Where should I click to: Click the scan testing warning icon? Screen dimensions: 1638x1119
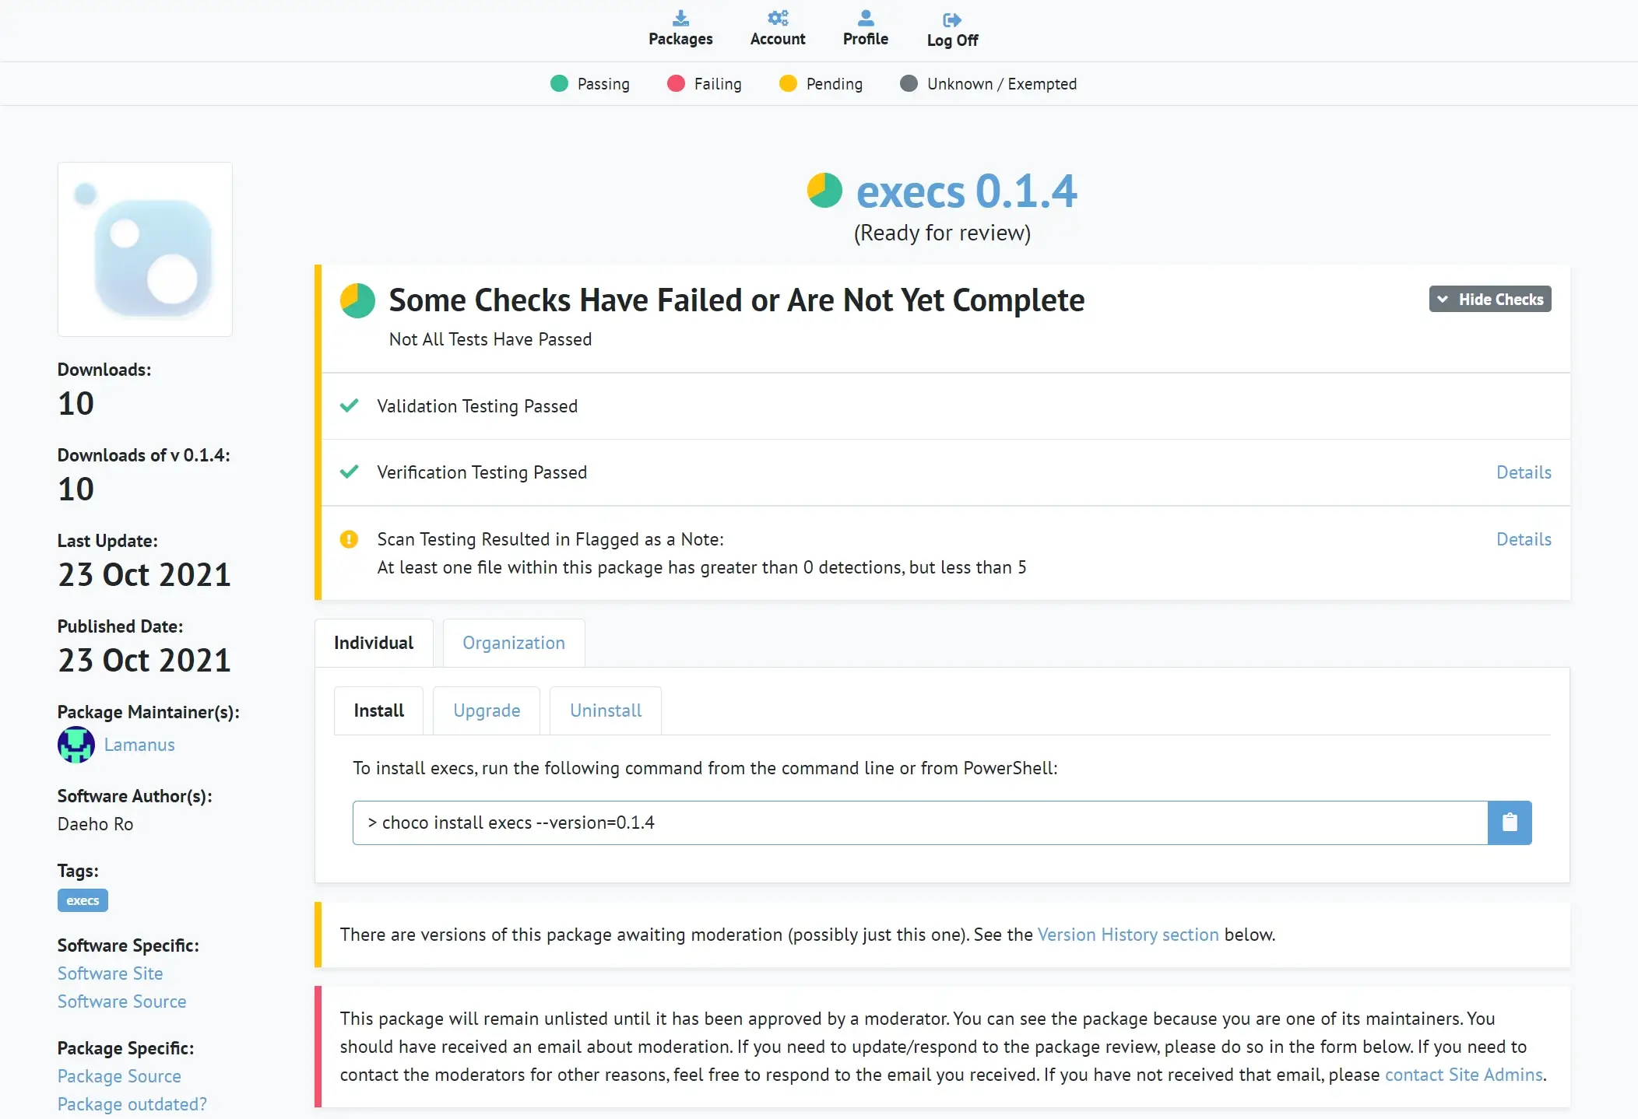[x=349, y=539]
